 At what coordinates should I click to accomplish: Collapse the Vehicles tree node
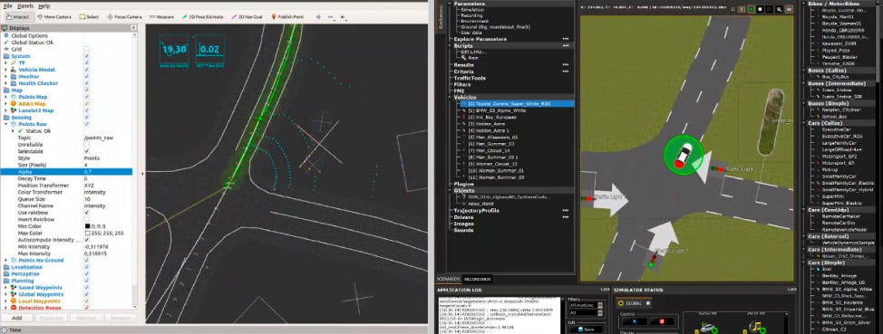(450, 98)
